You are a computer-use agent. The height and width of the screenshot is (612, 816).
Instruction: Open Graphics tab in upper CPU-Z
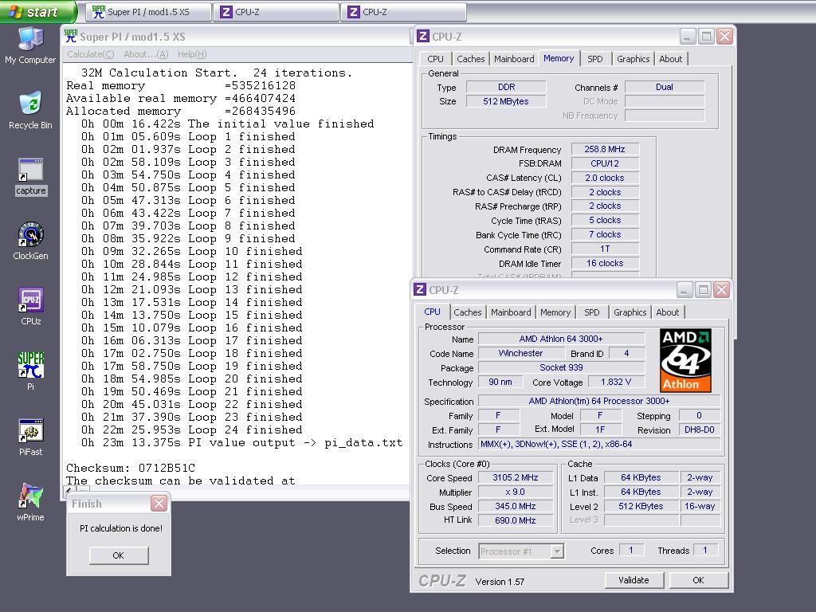[x=633, y=59]
